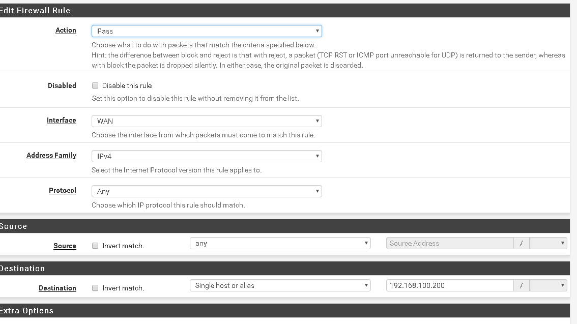Open the Interface dropdown showing WAN
The height and width of the screenshot is (324, 577).
tap(207, 121)
